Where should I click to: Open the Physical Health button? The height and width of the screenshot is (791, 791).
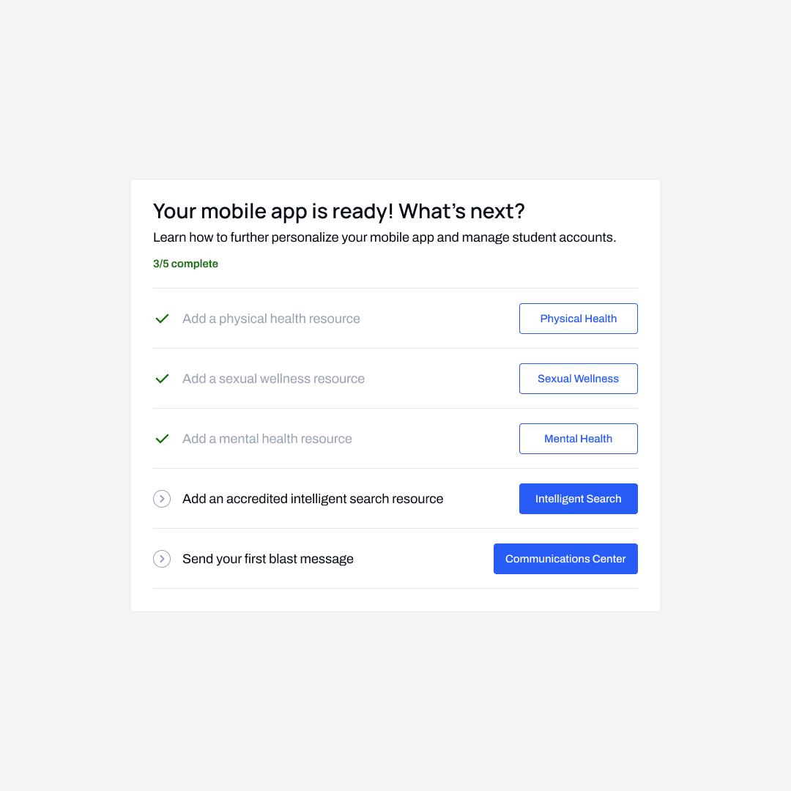(578, 319)
